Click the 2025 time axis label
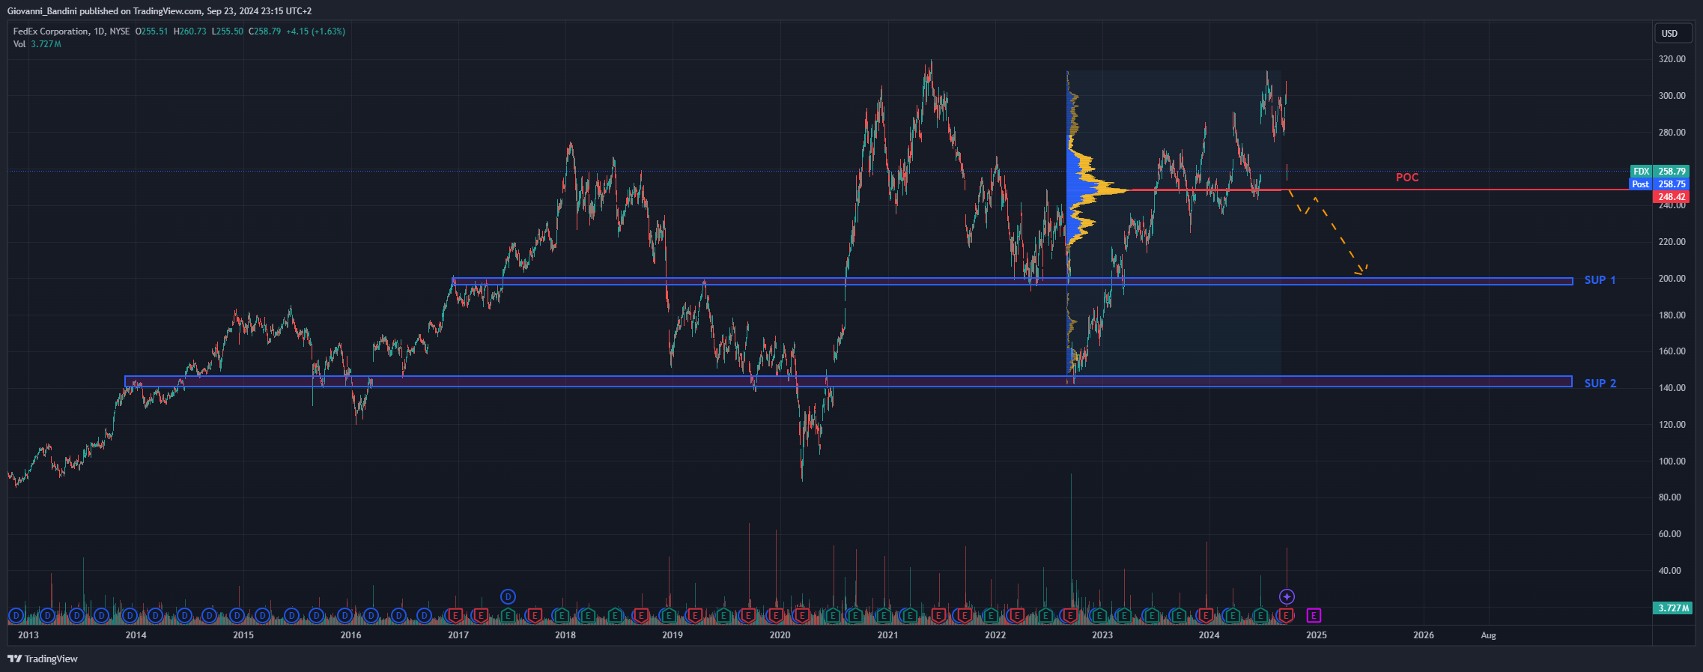The height and width of the screenshot is (672, 1703). 1317,635
